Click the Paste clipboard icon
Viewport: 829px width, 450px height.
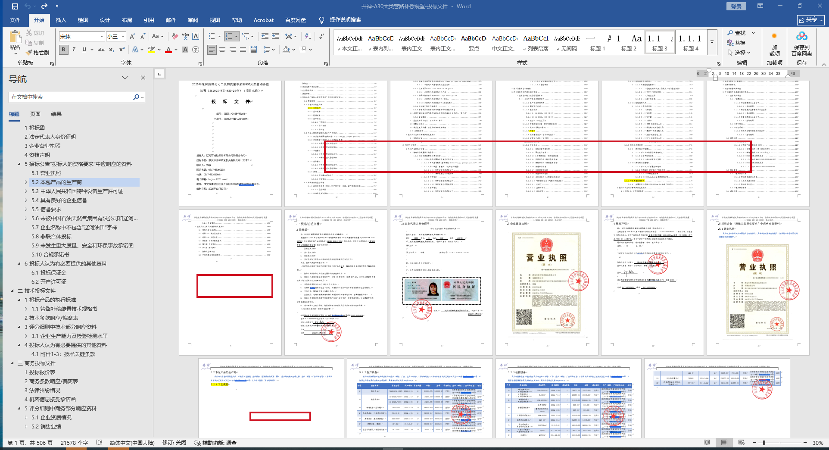click(x=15, y=37)
